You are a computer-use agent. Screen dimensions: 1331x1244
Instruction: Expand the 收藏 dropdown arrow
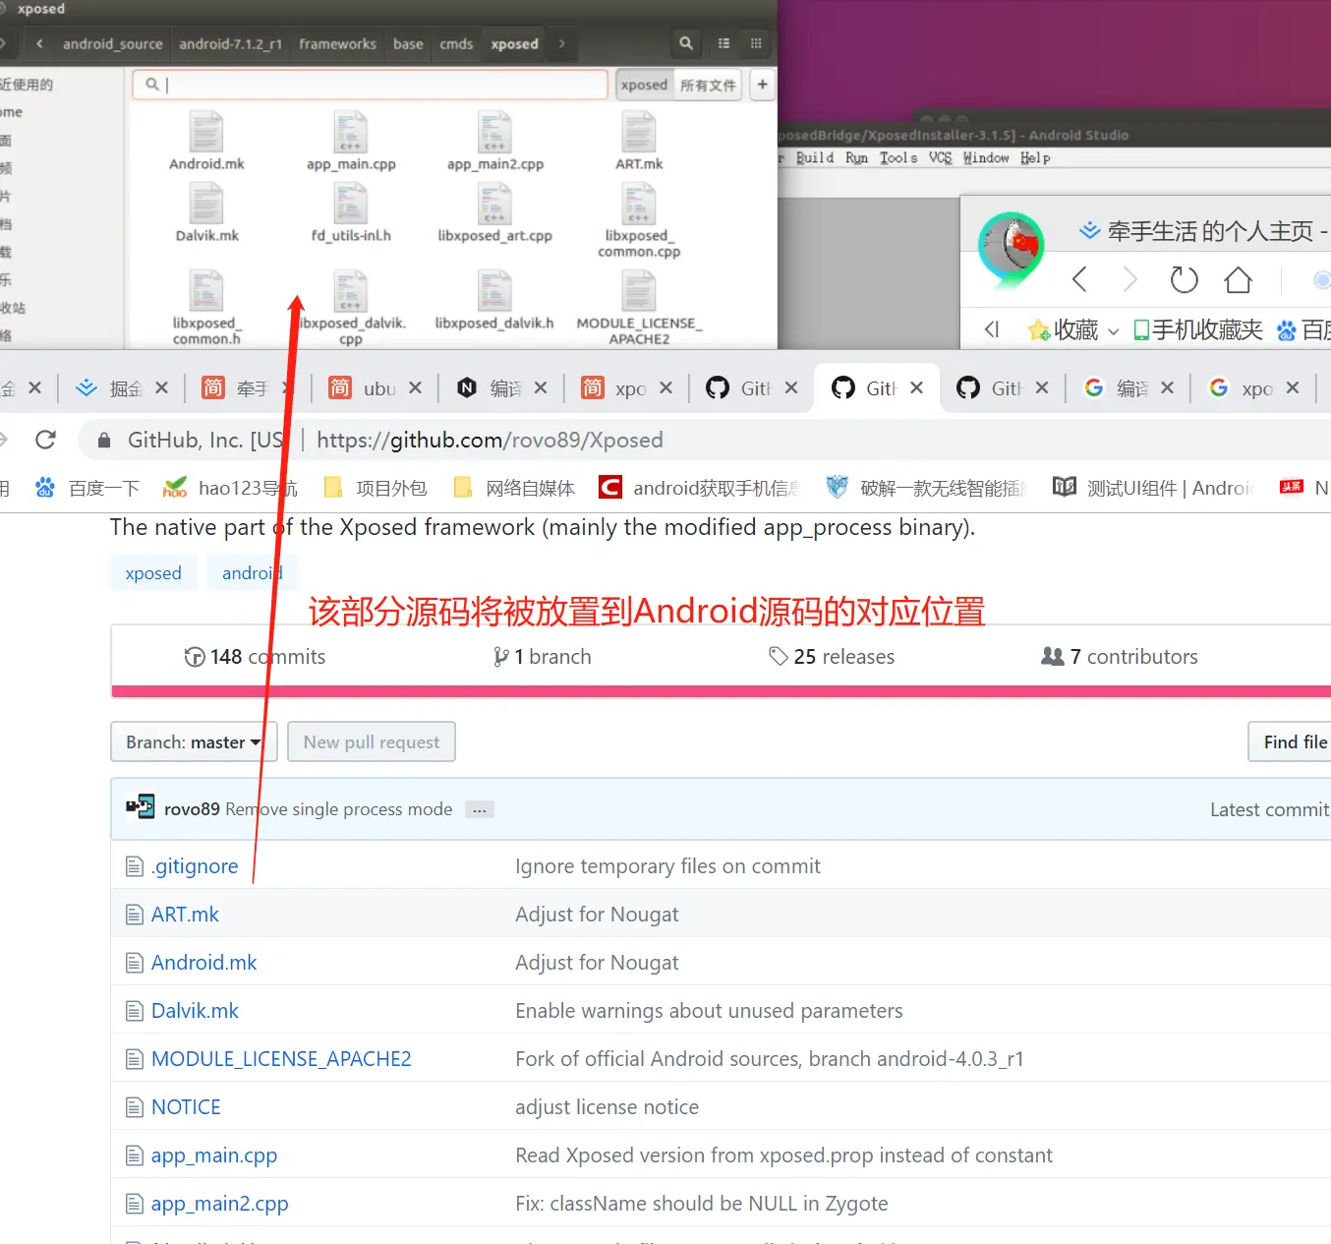[1113, 331]
